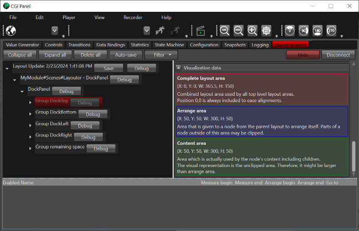
Task: Toggle the Auto-save button
Action: click(126, 55)
